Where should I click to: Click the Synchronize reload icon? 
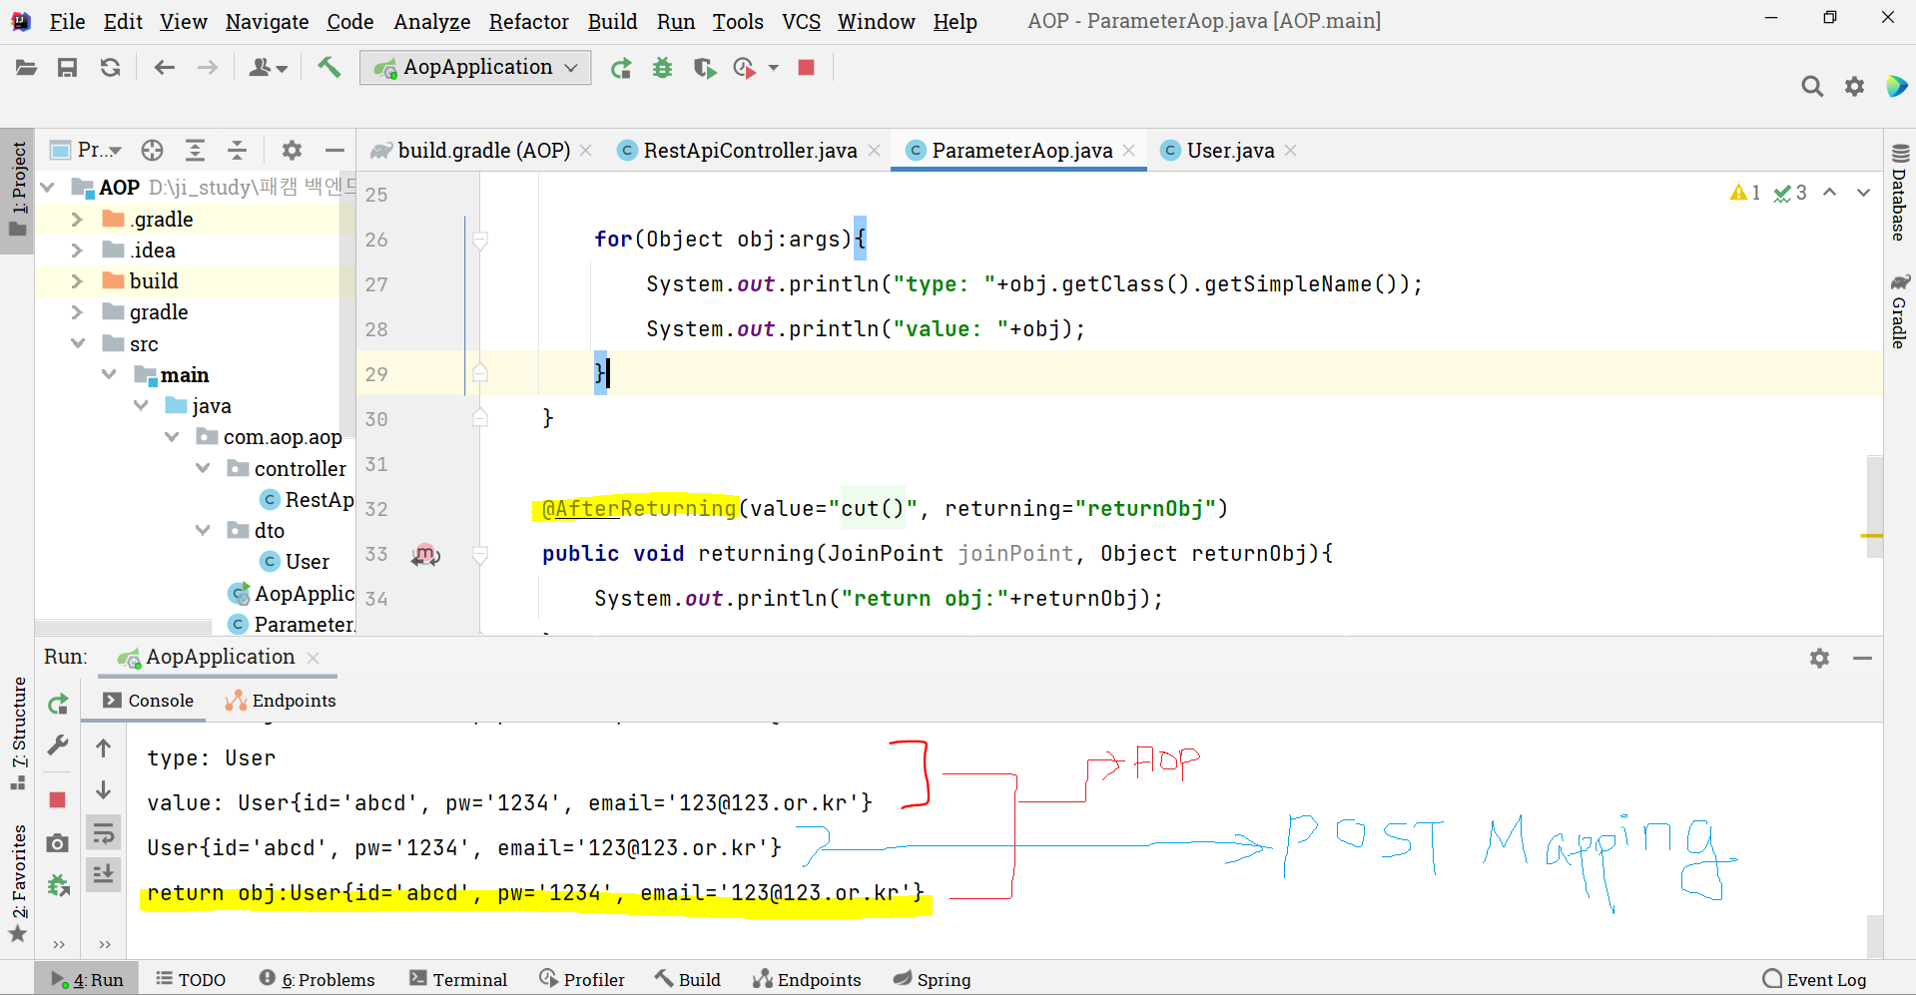click(x=110, y=67)
